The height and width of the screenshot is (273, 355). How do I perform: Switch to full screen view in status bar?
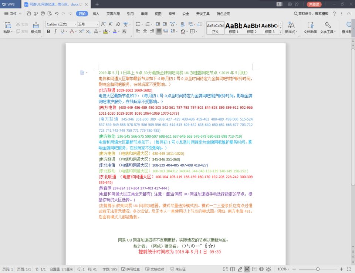point(225,269)
